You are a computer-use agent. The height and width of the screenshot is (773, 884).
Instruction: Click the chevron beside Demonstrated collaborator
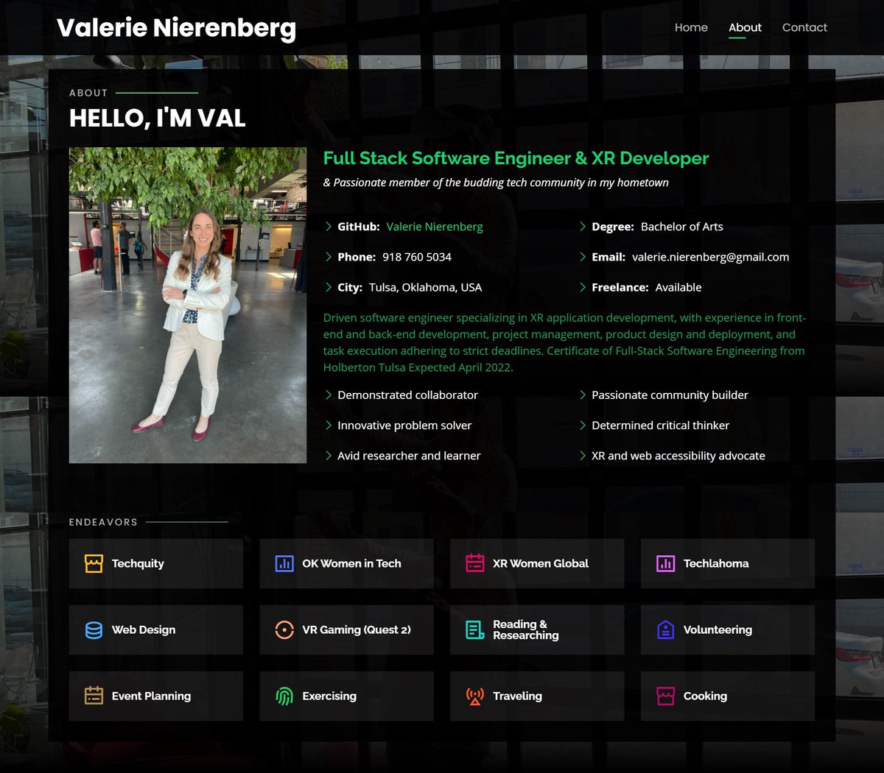329,395
